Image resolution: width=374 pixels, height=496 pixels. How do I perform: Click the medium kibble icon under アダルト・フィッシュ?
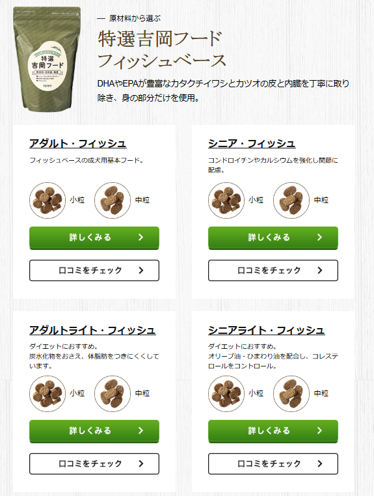click(113, 200)
